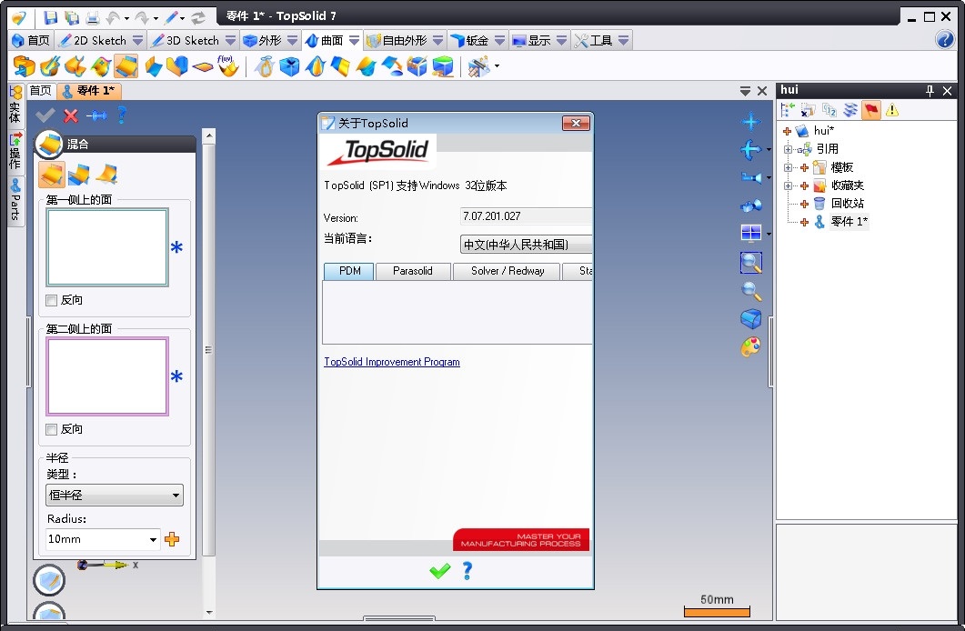Open the color palette icon
The width and height of the screenshot is (965, 631).
[751, 346]
